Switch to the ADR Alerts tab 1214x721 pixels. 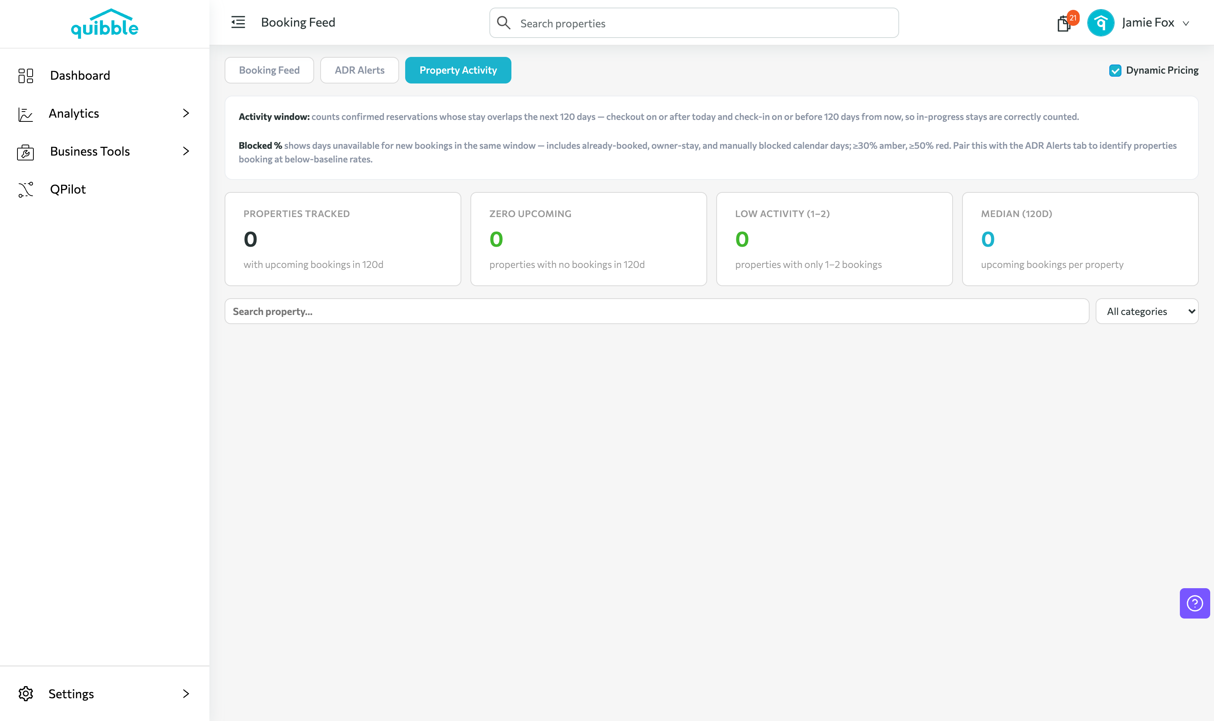point(359,70)
